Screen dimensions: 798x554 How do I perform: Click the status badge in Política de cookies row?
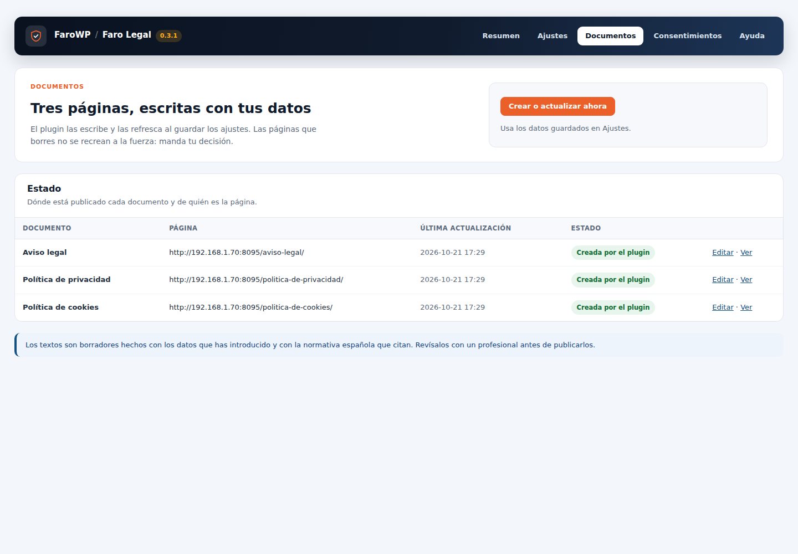[613, 307]
